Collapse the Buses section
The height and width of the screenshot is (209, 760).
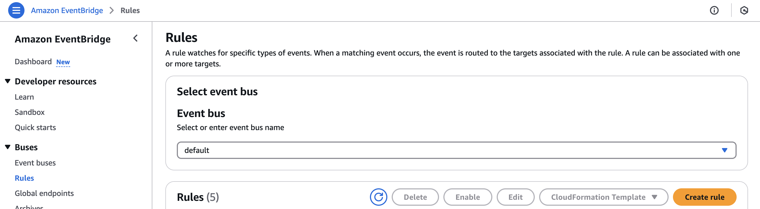(x=8, y=147)
